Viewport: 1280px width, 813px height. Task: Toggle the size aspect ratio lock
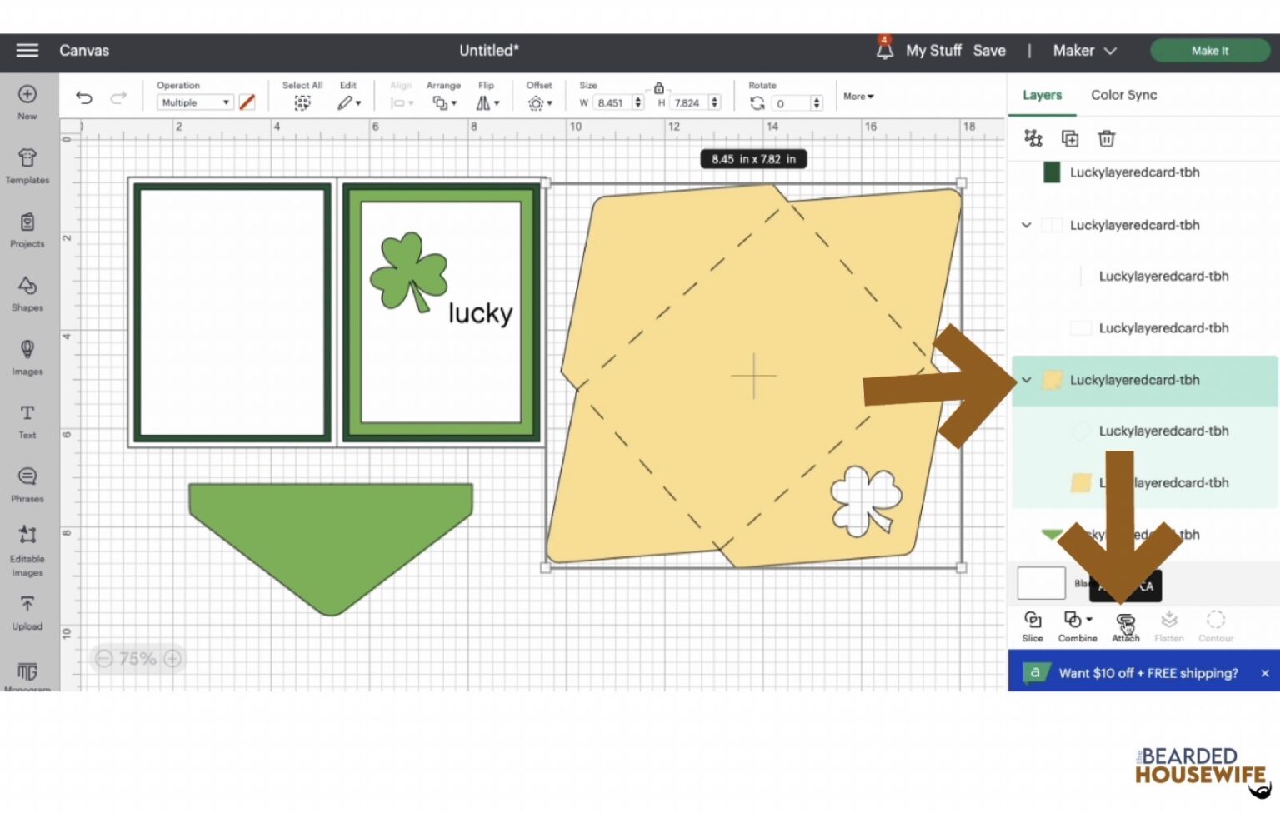coord(658,87)
